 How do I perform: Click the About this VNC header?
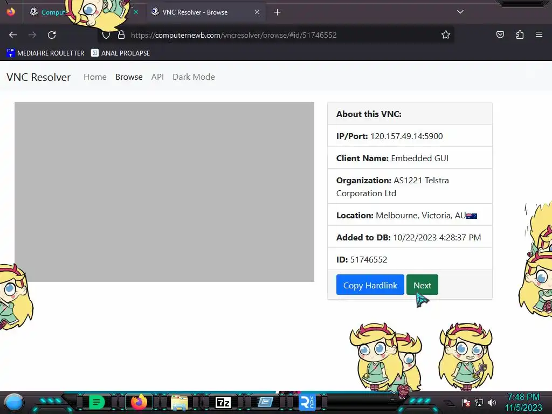pos(369,114)
